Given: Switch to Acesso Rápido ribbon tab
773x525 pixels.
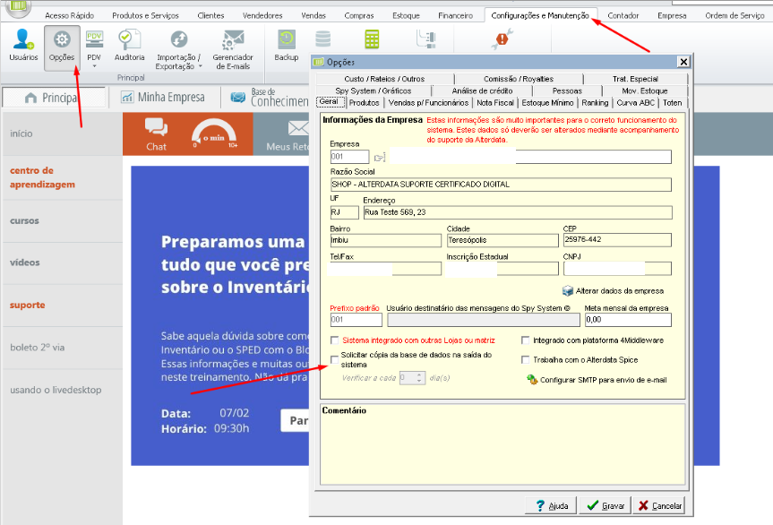Looking at the screenshot, I should tap(70, 15).
